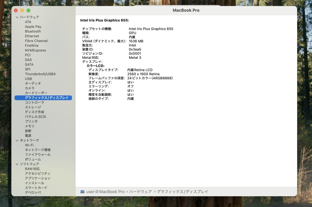The image size is (312, 207).
Task: Click 'userのMacBook Pro' in the path bar
Action: point(105,192)
